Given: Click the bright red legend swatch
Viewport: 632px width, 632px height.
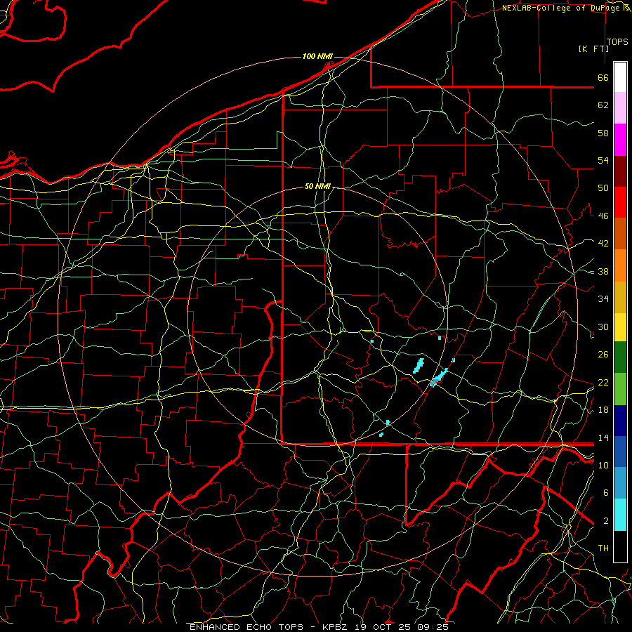Looking at the screenshot, I should click(620, 202).
